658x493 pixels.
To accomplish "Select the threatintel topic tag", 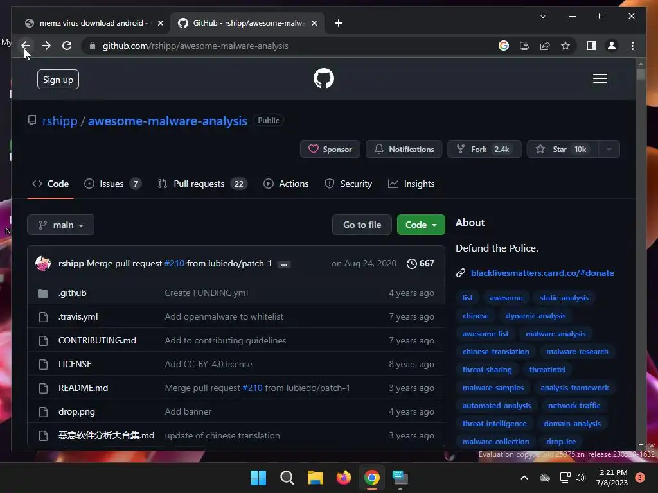I will (547, 370).
